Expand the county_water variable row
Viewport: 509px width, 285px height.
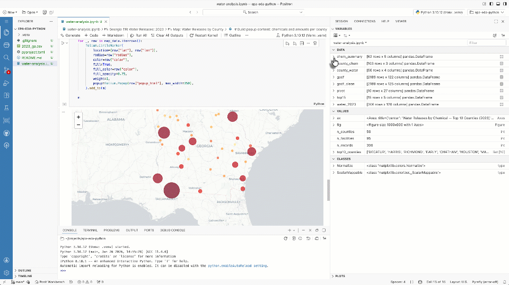pos(334,70)
